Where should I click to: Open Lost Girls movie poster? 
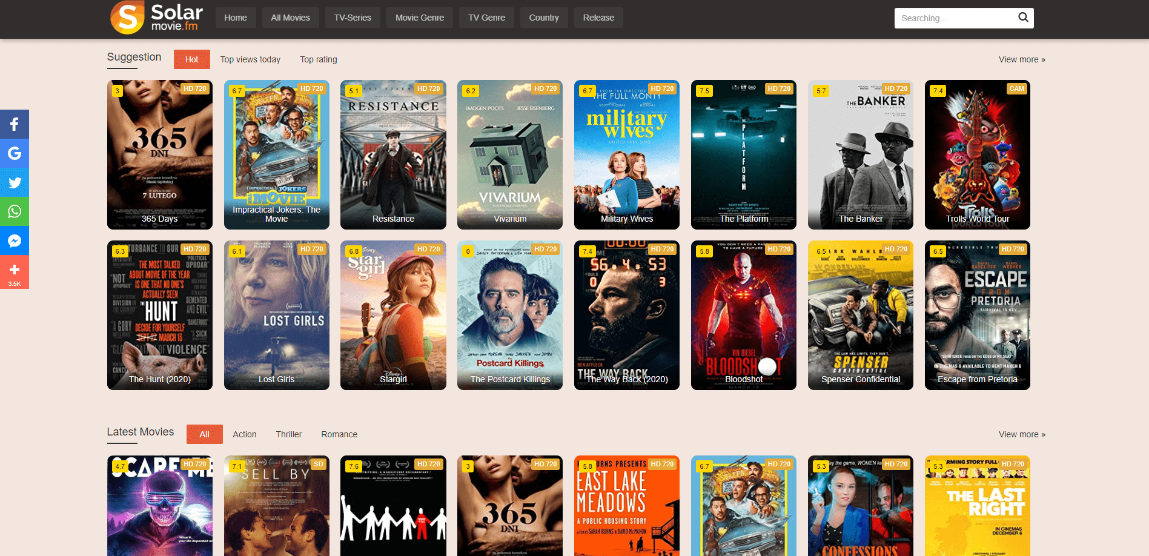click(x=277, y=315)
